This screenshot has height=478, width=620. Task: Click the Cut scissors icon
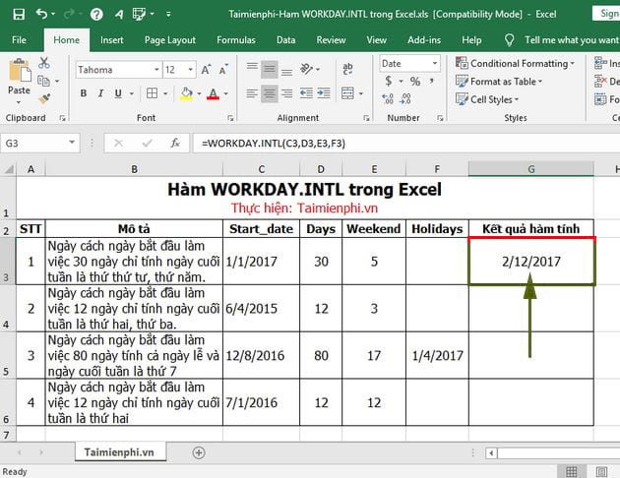click(44, 63)
